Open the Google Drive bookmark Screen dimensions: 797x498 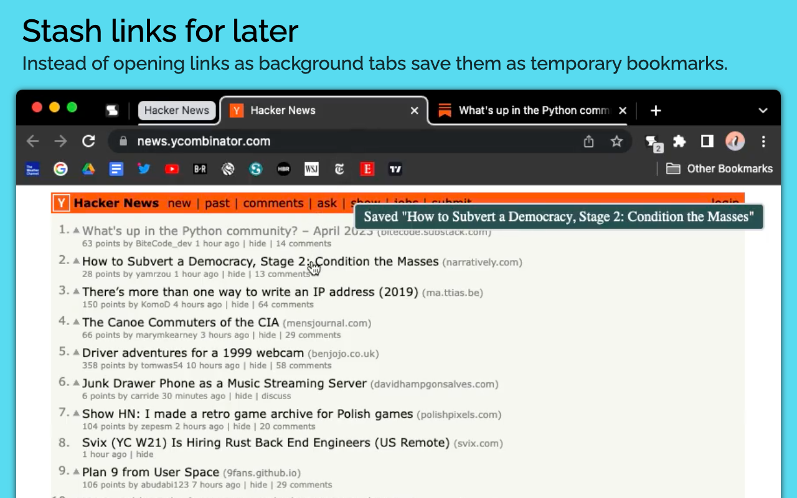[x=88, y=169]
